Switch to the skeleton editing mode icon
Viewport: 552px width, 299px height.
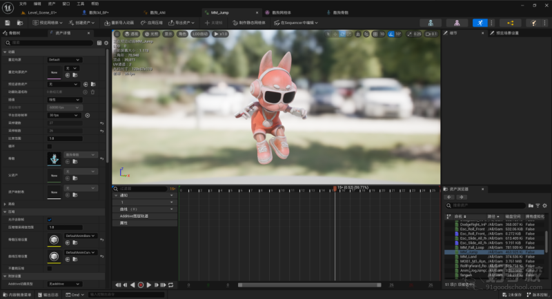pos(431,23)
